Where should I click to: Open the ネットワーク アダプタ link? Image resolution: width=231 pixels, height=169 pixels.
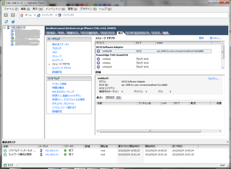[62, 68]
